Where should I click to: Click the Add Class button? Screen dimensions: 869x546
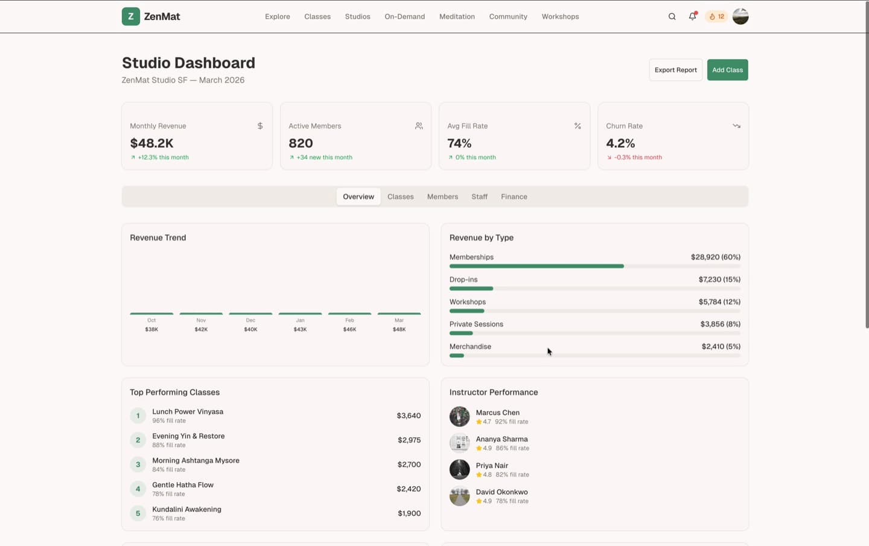click(x=727, y=70)
